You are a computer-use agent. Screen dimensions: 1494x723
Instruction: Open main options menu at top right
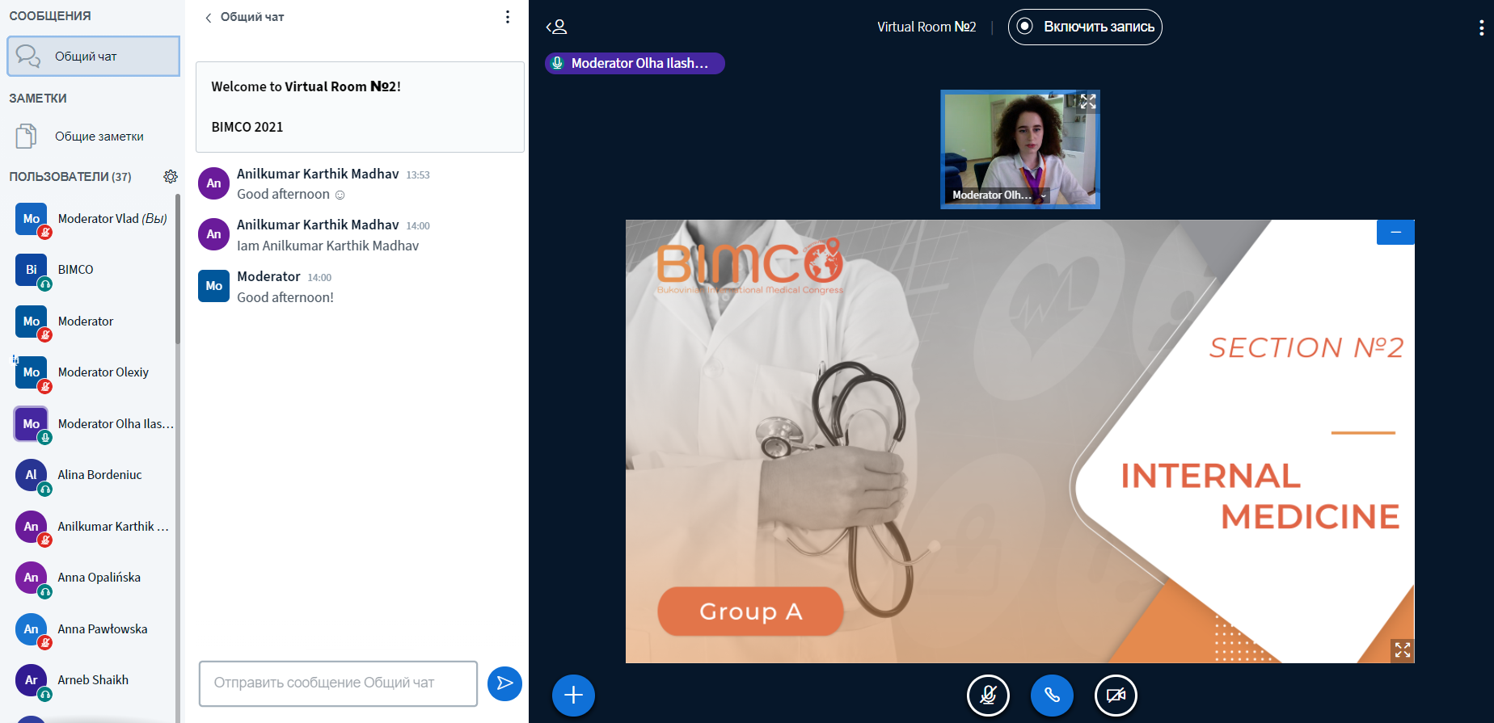(x=1481, y=28)
